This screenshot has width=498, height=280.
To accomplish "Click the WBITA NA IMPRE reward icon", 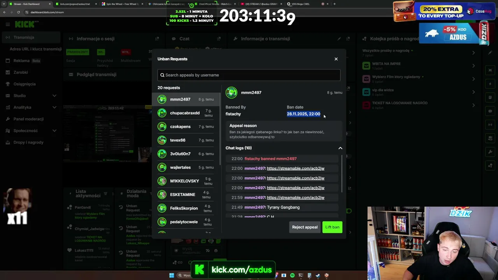I will [x=366, y=66].
